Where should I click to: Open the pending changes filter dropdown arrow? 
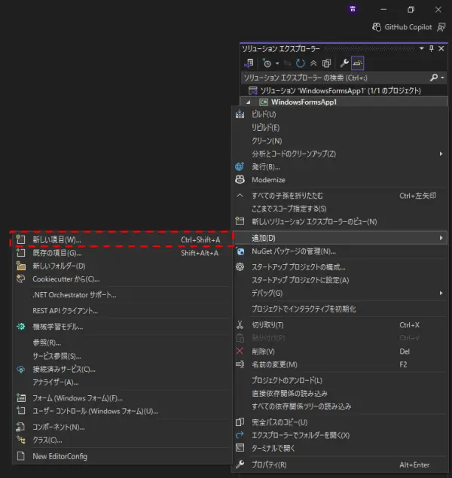(277, 63)
